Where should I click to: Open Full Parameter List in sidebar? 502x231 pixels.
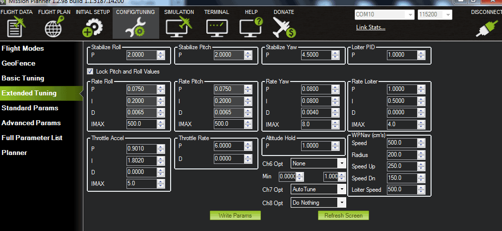pos(32,138)
